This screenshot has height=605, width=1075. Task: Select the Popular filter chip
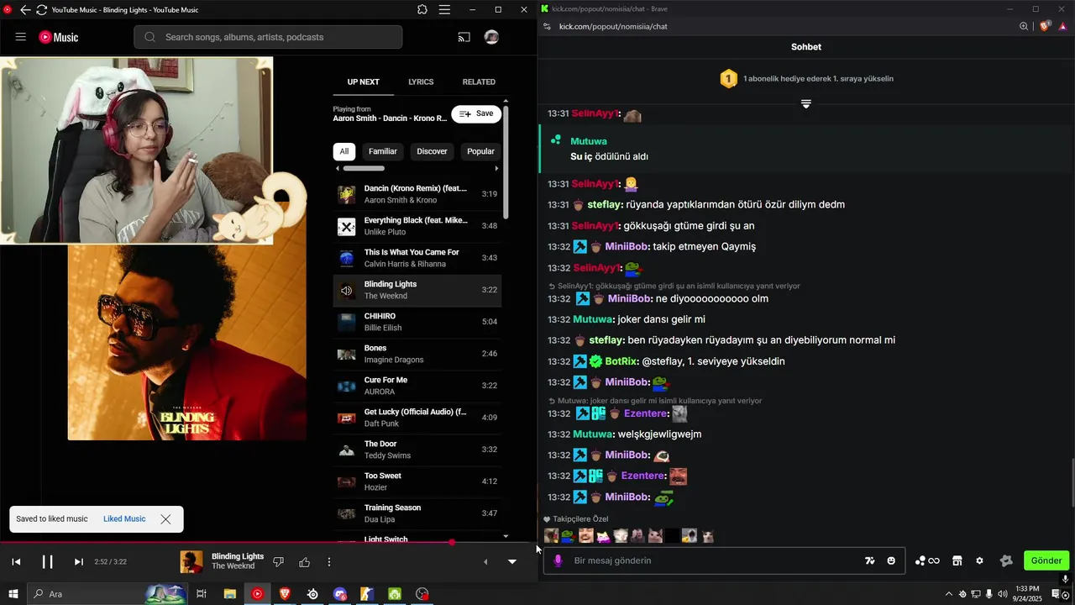click(480, 151)
